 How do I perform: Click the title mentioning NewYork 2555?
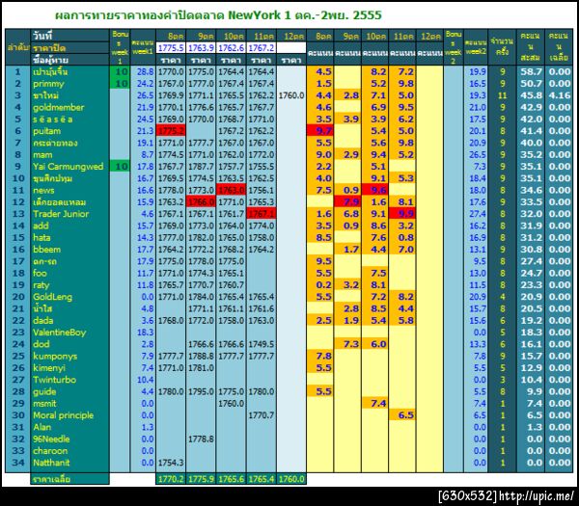[218, 15]
